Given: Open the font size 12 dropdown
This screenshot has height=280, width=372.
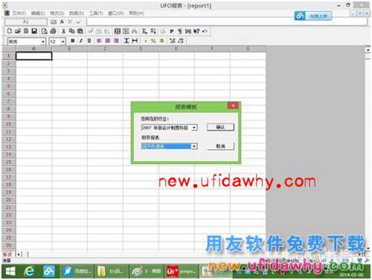Looking at the screenshot, I should point(62,42).
